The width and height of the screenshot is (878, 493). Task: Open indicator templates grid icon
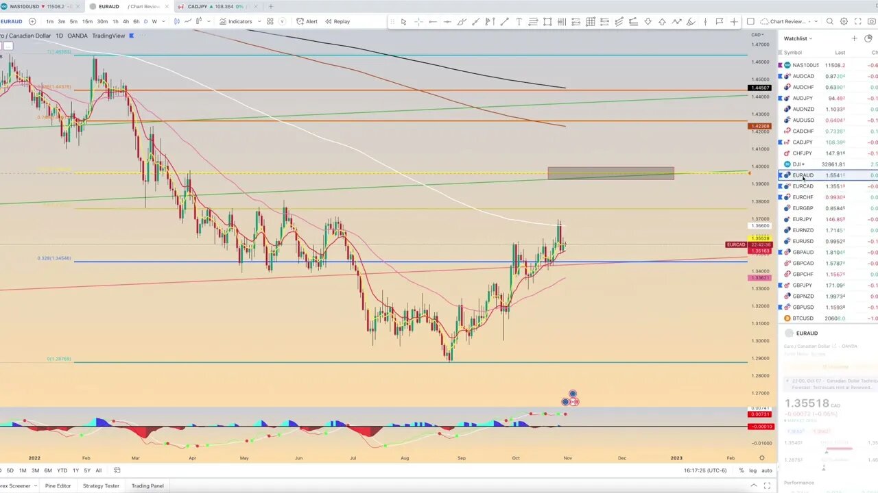(270, 21)
